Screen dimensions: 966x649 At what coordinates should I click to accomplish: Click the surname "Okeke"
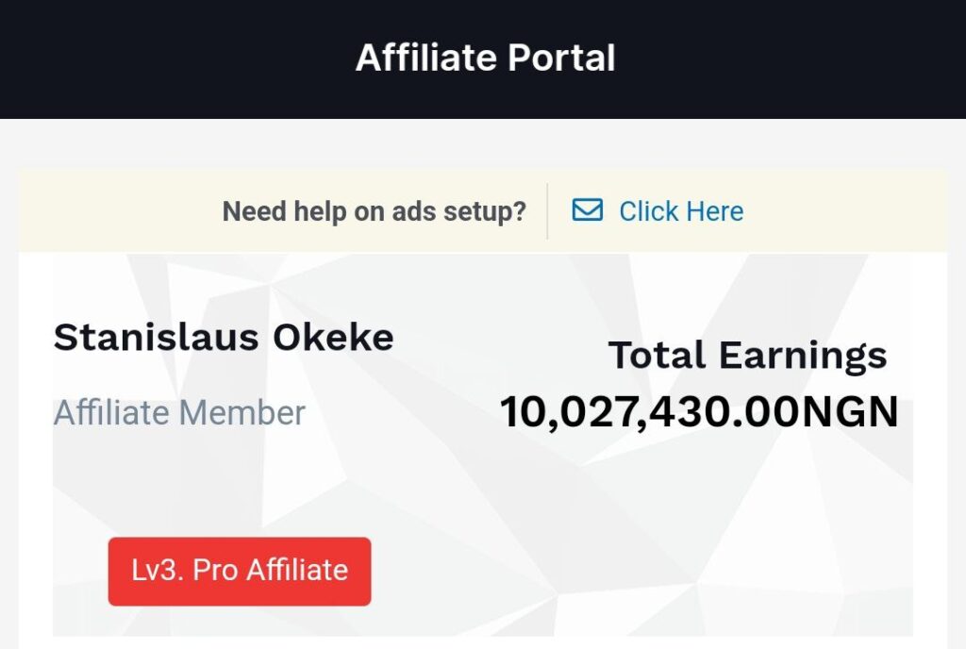[333, 337]
